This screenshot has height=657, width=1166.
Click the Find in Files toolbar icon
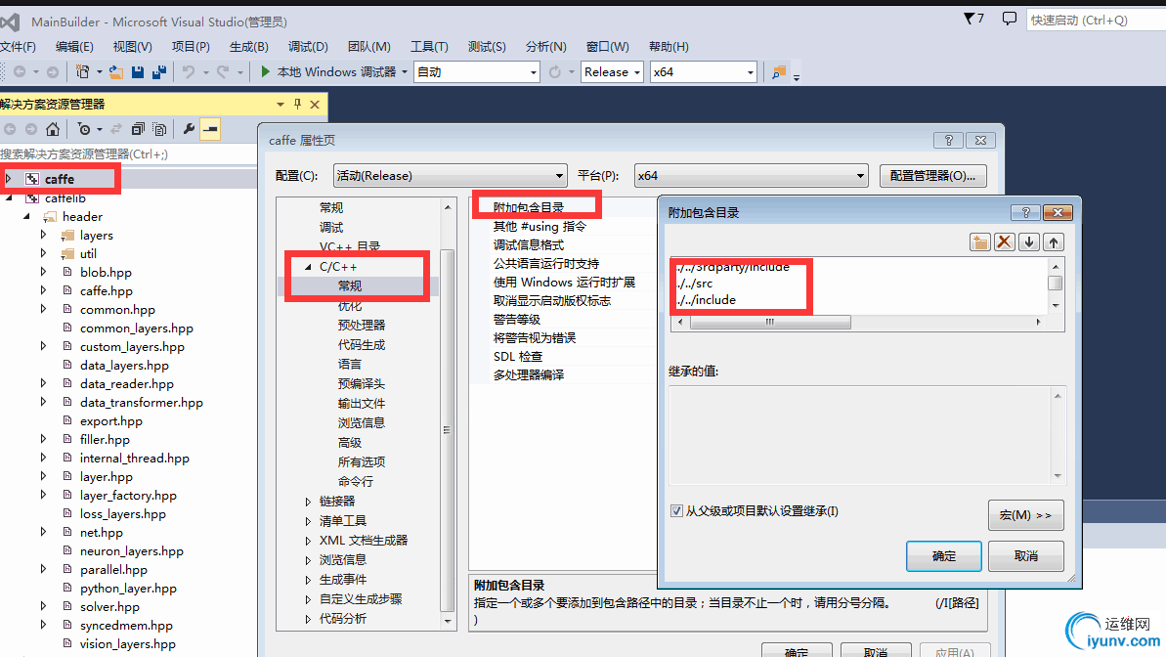pyautogui.click(x=779, y=72)
